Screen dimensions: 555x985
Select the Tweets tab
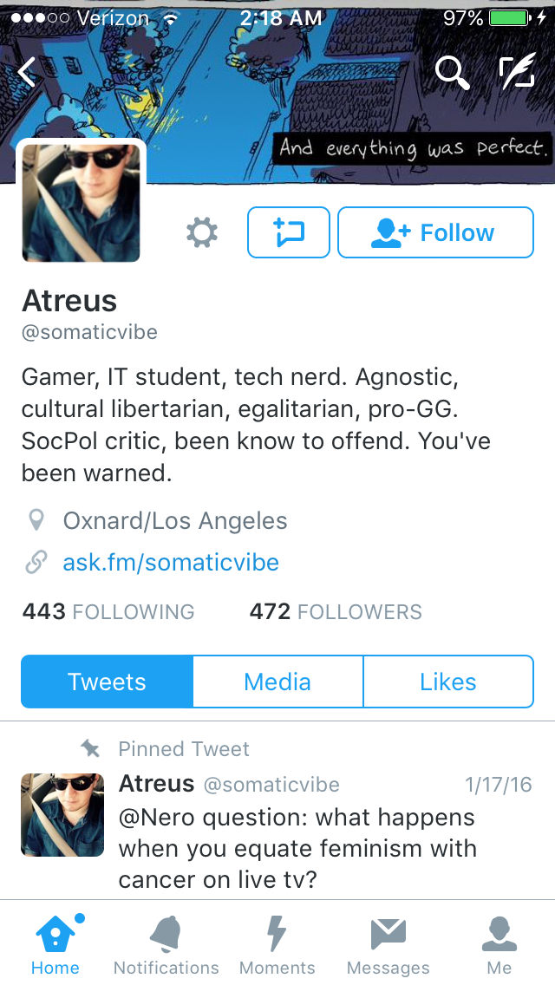(x=107, y=682)
